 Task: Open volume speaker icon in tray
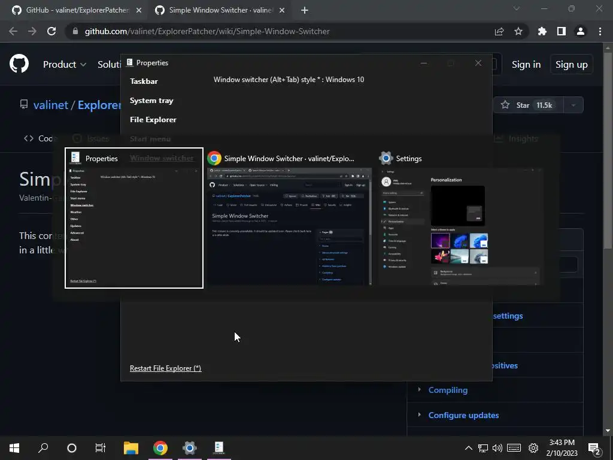coord(497,448)
